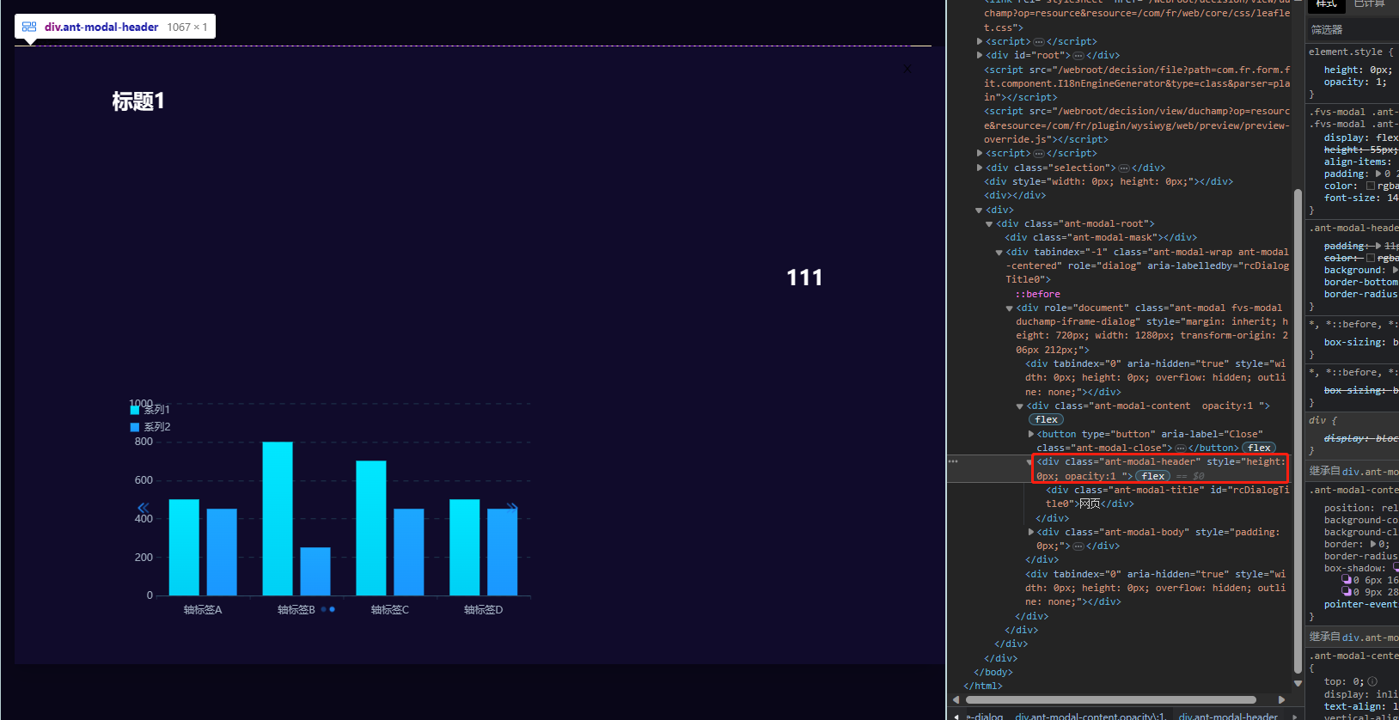Click the 轴标签D axis label
The height and width of the screenshot is (720, 1399).
pyautogui.click(x=484, y=610)
